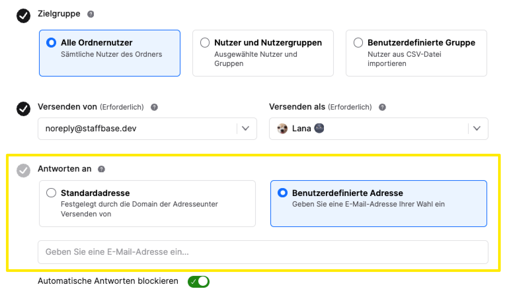Click the Festgelegt durch die Domain description
Screen dimensions: 507x295
tap(139, 209)
